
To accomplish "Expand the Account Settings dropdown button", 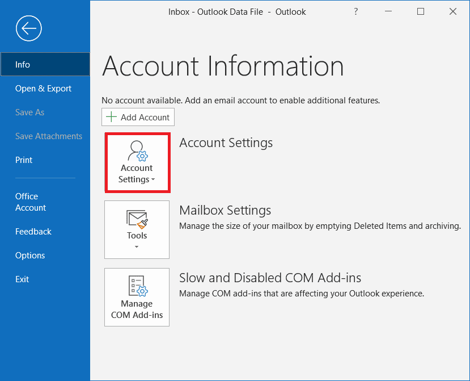I will pos(137,162).
